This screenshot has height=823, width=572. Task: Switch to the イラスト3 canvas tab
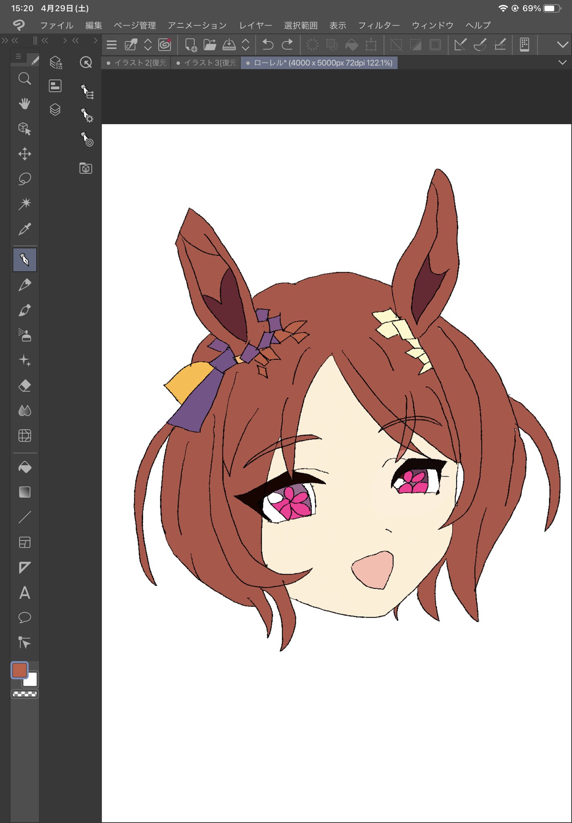(x=206, y=63)
